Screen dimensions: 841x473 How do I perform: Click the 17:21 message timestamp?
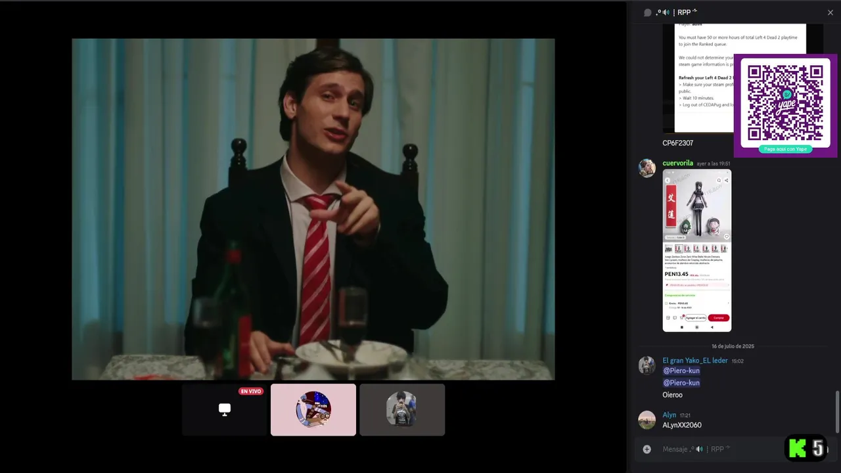click(685, 416)
